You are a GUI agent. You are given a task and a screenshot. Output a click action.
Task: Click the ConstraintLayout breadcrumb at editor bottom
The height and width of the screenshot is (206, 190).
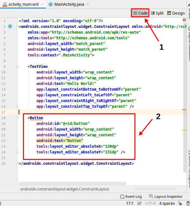point(65,189)
